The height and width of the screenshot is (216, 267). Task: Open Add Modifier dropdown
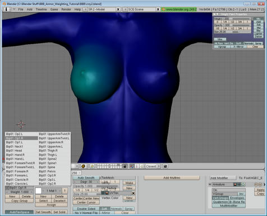tap(223, 178)
